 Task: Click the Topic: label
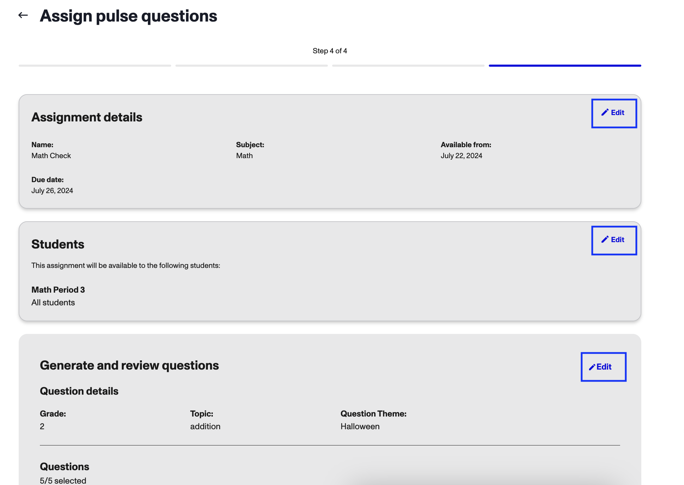tap(202, 414)
